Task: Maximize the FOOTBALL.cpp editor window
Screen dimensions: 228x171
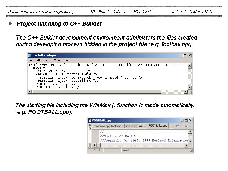Action: click(186, 120)
